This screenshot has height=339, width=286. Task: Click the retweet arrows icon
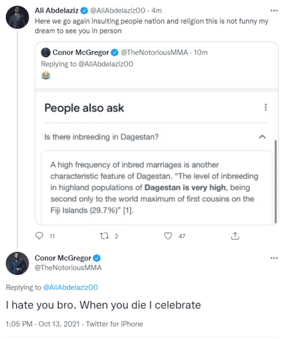[104, 236]
